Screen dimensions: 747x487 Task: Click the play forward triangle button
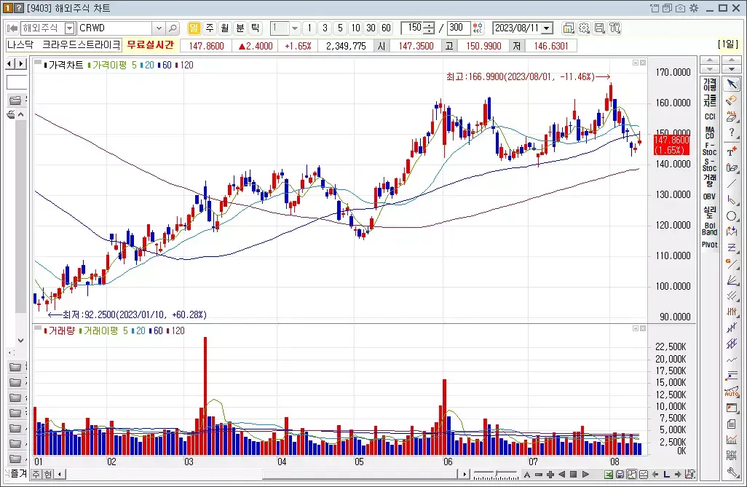(x=585, y=474)
